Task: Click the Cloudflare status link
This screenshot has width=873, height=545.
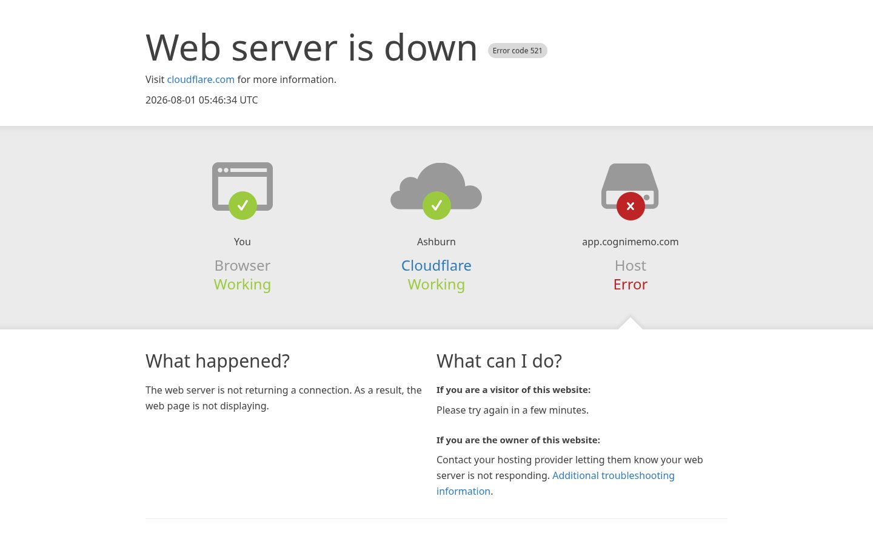Action: tap(436, 265)
